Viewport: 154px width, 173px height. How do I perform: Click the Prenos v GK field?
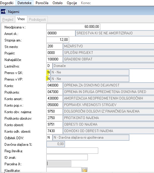pyautogui.click(x=48, y=72)
